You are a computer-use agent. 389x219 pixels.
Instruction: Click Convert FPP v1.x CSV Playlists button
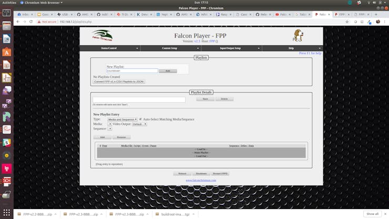119,82
